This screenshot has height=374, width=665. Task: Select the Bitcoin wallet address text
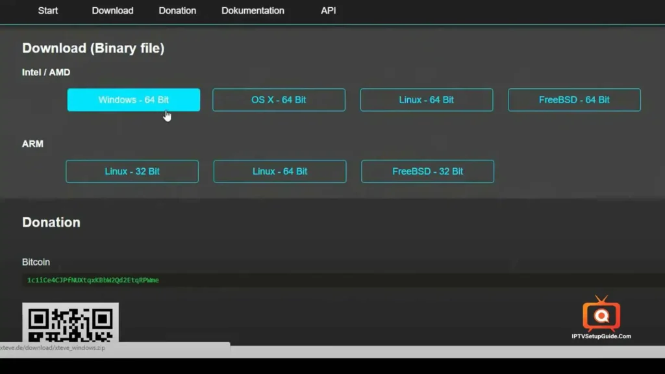[92, 280]
